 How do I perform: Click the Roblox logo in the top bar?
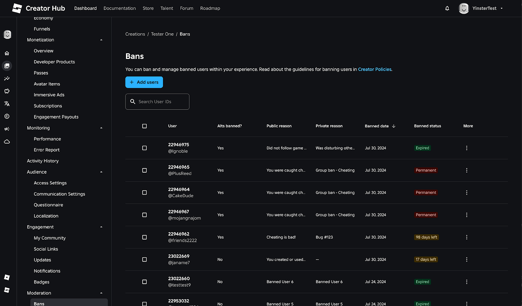click(x=17, y=8)
